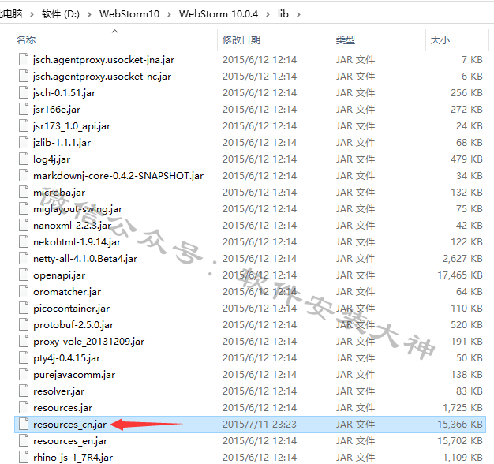Expand the chevron after 软件 (D:) in address bar
The height and width of the screenshot is (464, 494).
(x=89, y=14)
